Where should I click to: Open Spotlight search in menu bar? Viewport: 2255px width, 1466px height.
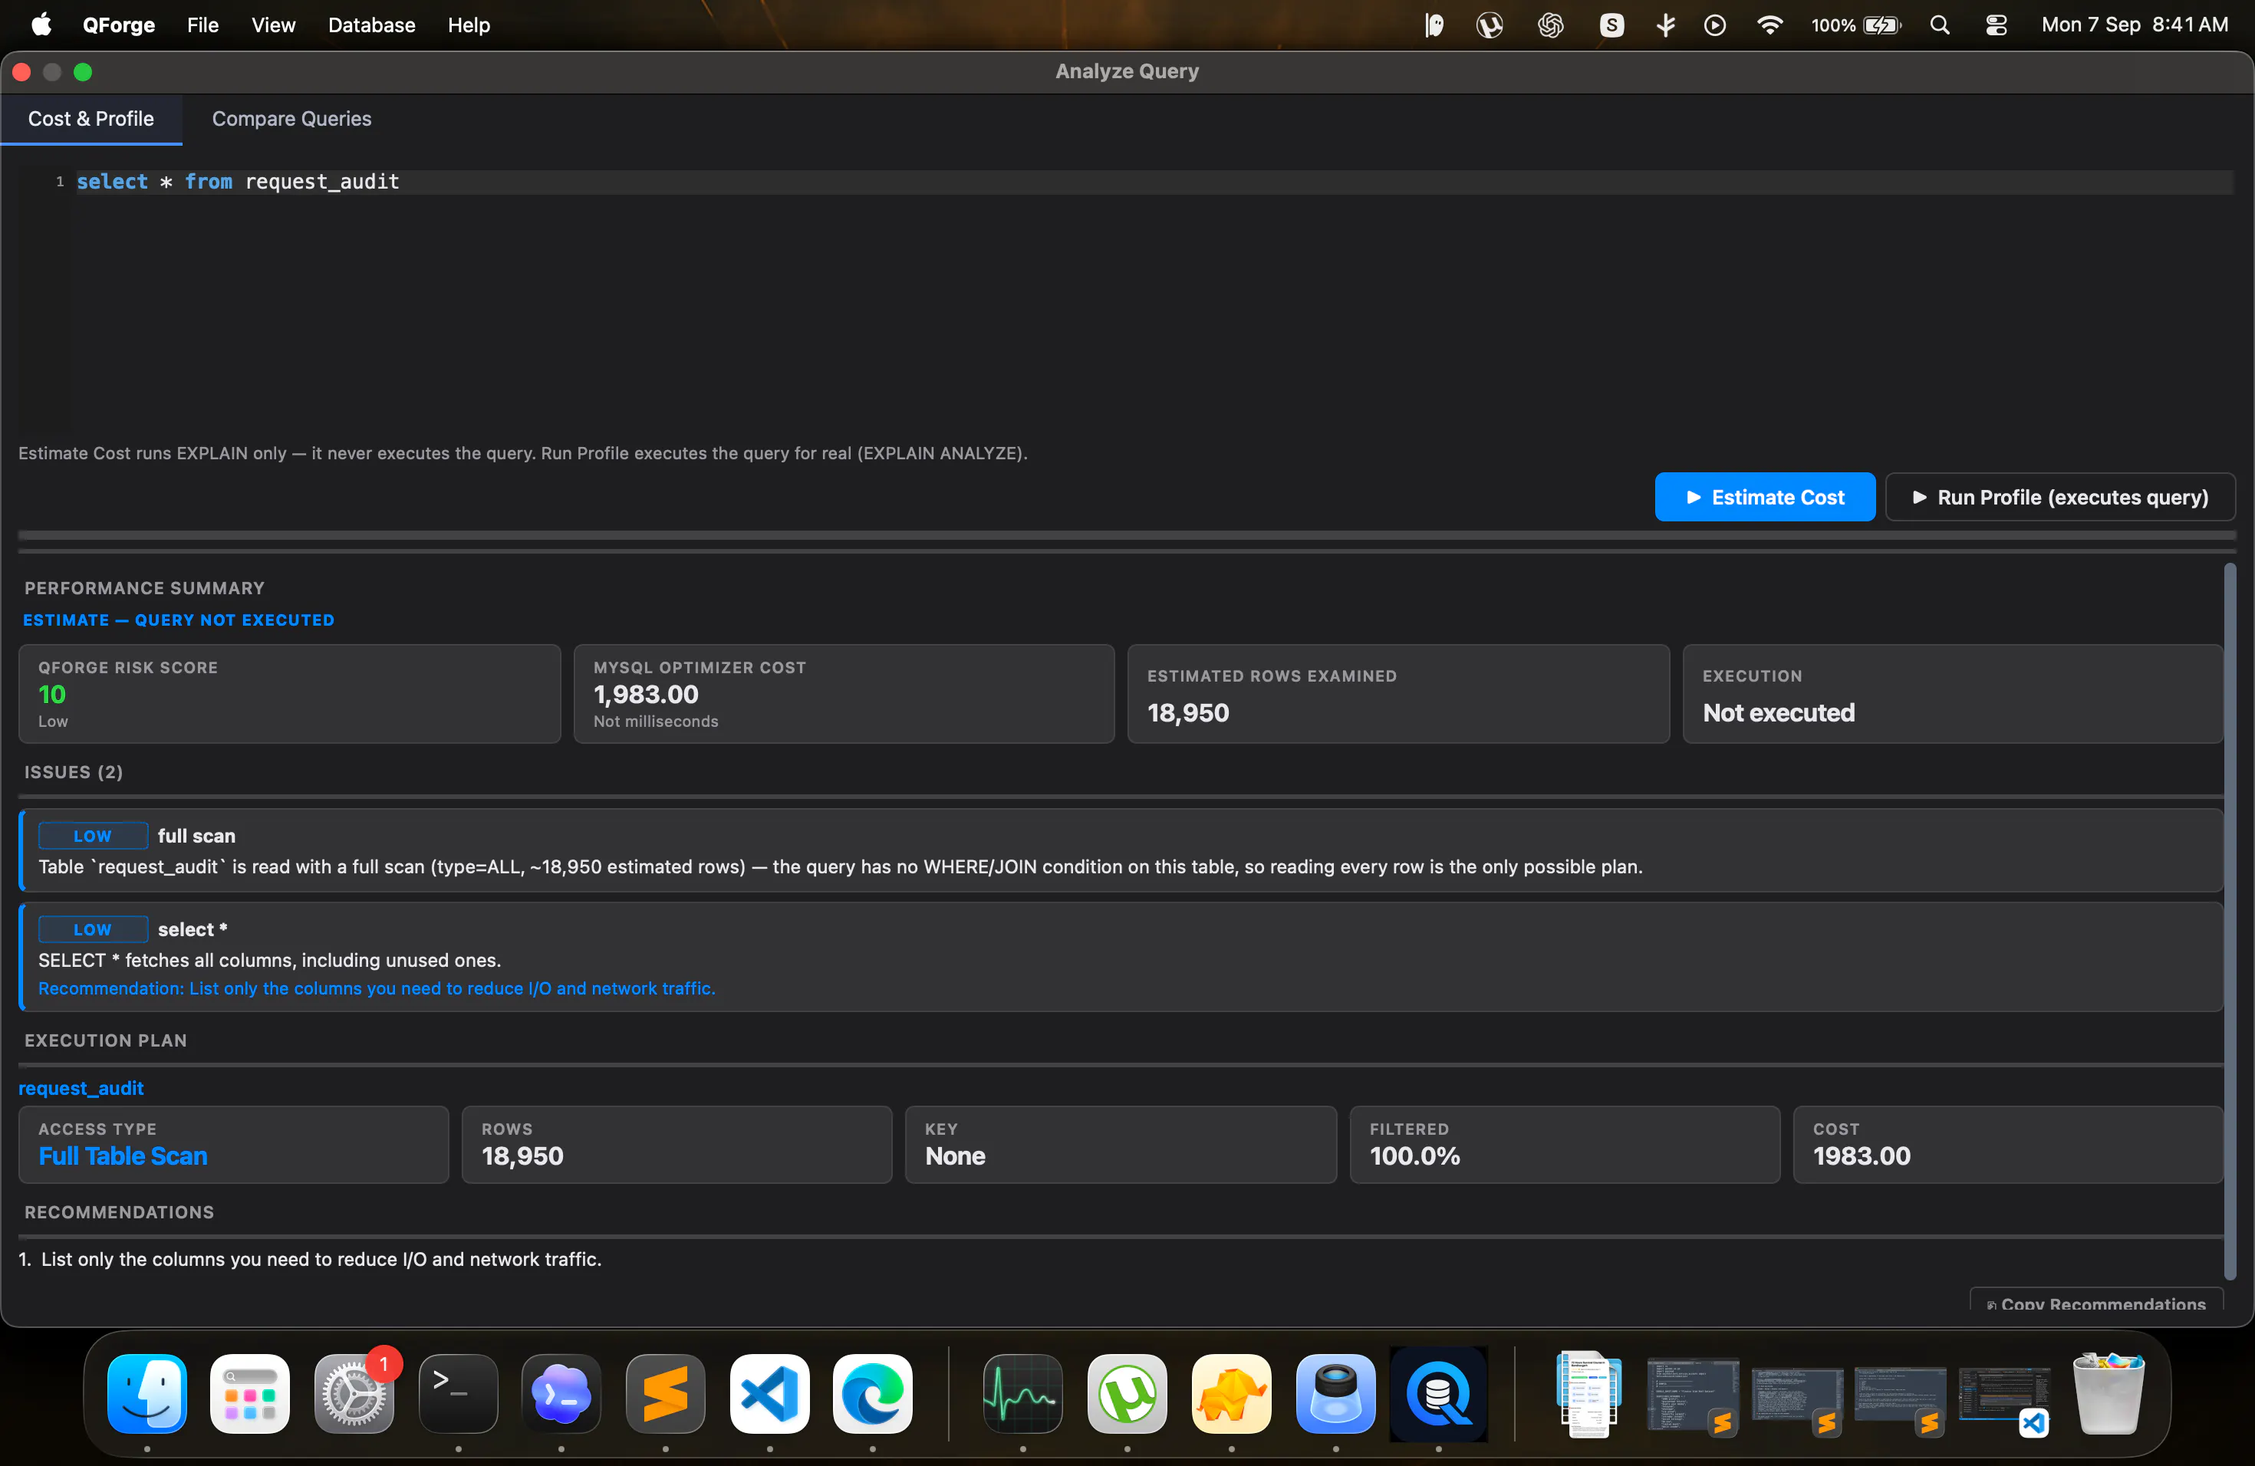pos(1940,25)
